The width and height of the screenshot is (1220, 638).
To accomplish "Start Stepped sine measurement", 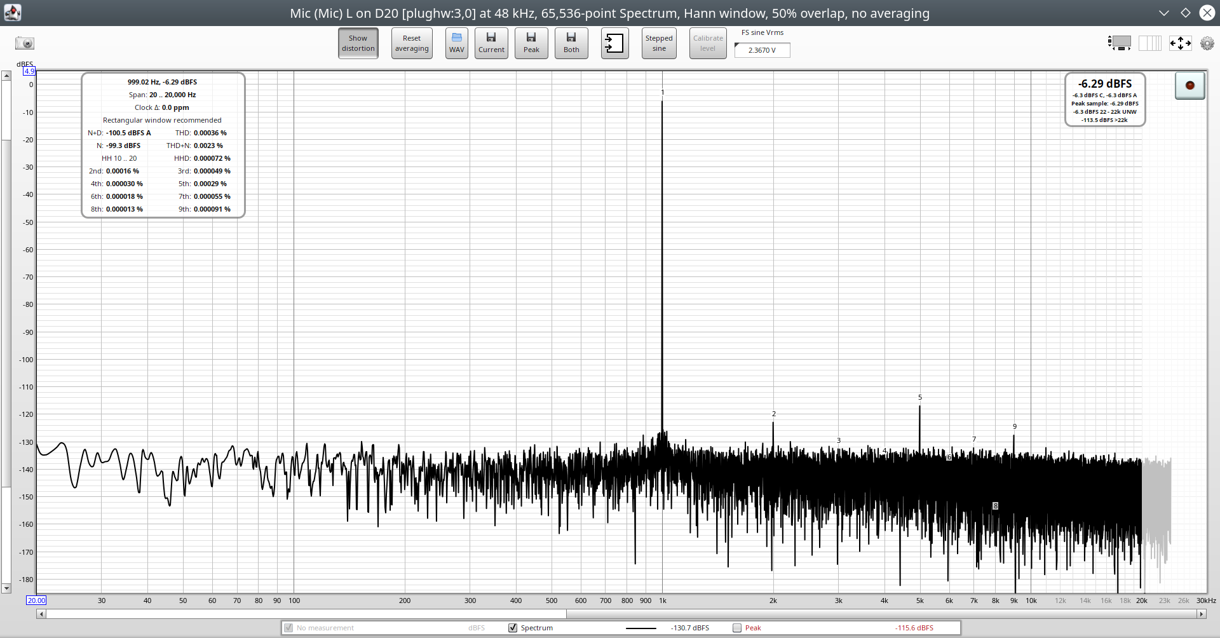I will tap(659, 43).
